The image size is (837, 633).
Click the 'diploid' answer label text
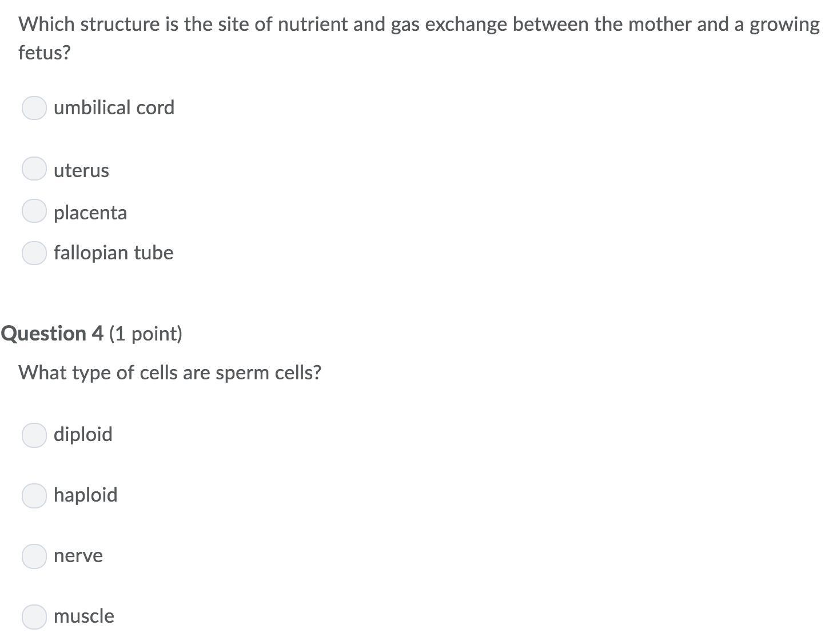point(83,434)
